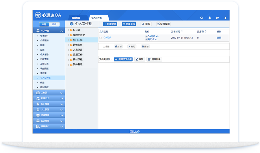Viewport: 260px width, 153px height.
Task: Click the 新建文件 button
Action: [110, 24]
